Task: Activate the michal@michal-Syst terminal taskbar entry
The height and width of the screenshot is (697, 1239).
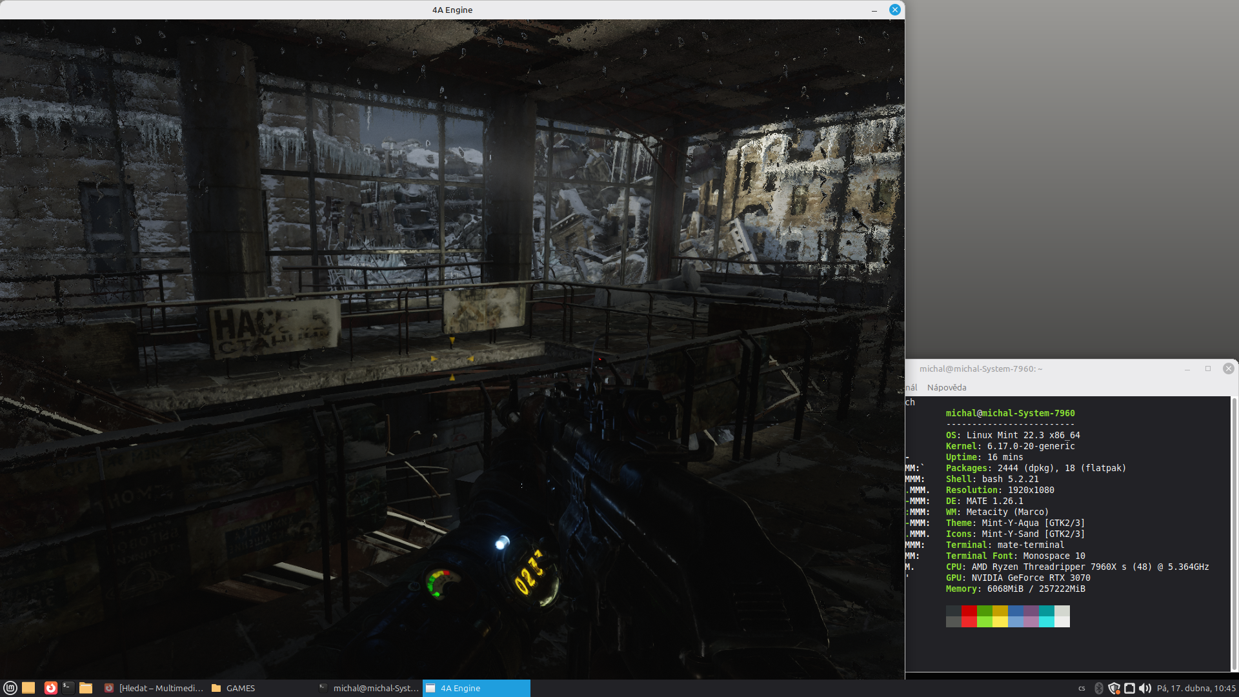Action: point(369,688)
